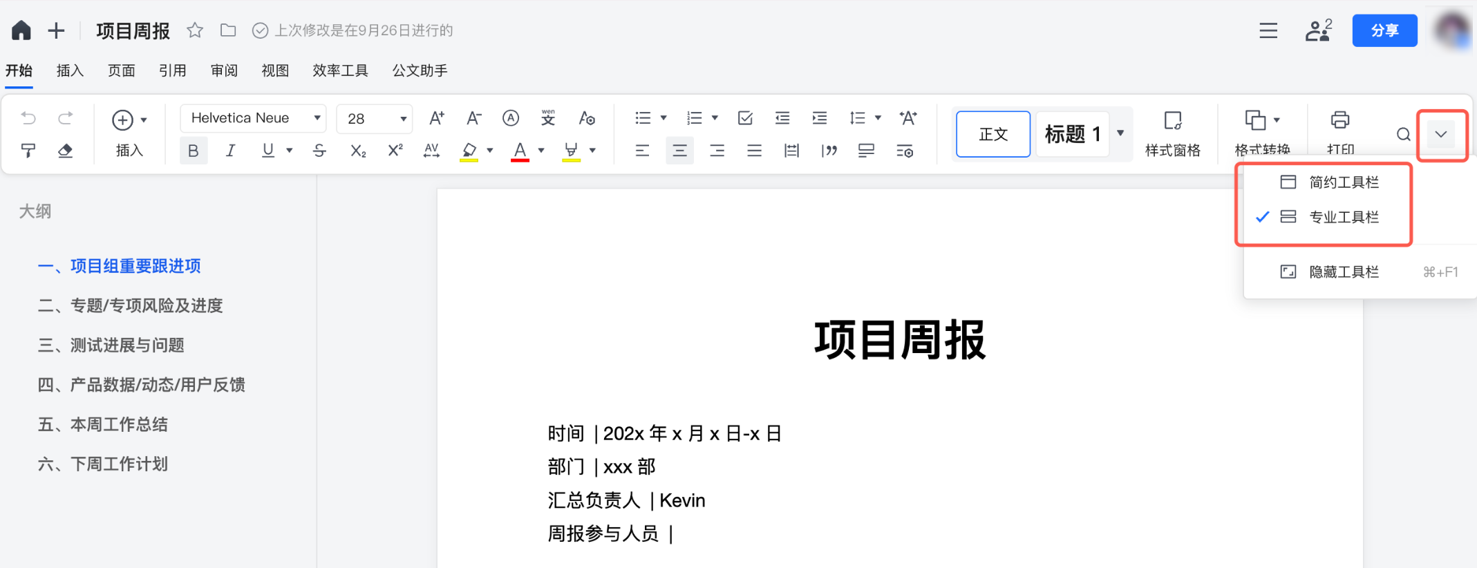1477x568 pixels.
Task: Open the font size 28 dropdown
Action: click(x=375, y=118)
